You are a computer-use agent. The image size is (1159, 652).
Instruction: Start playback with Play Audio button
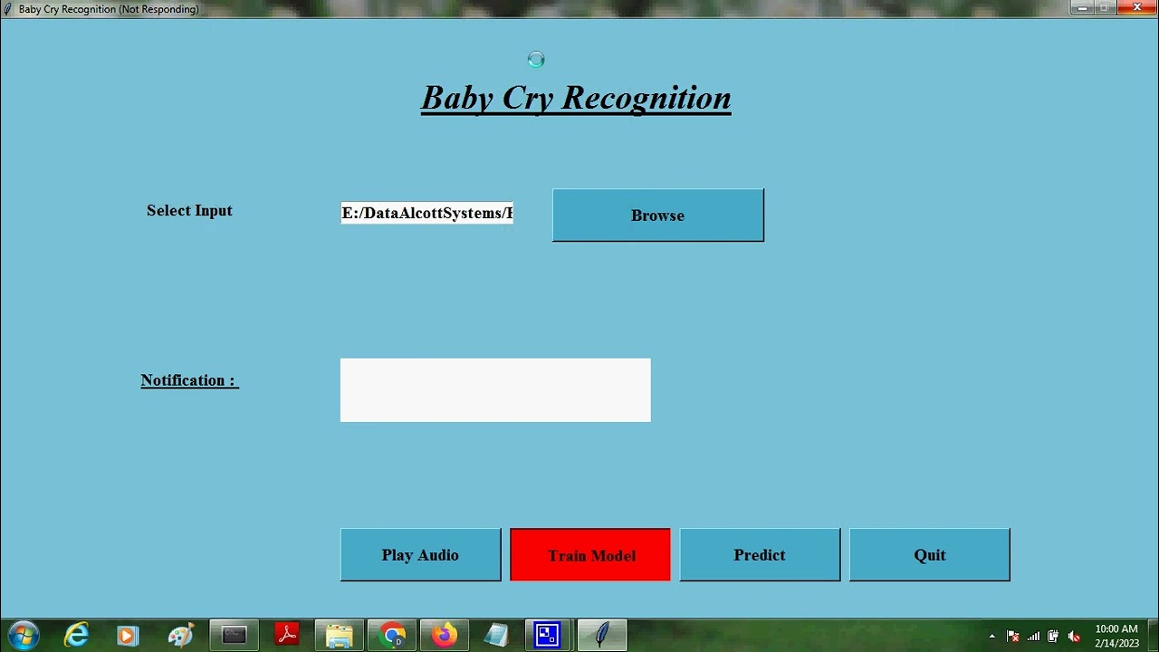pos(420,555)
